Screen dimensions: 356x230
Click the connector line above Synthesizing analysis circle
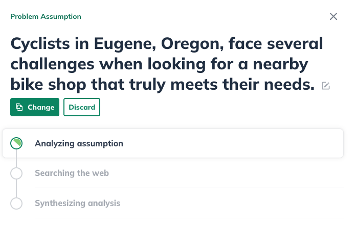[x=16, y=189]
